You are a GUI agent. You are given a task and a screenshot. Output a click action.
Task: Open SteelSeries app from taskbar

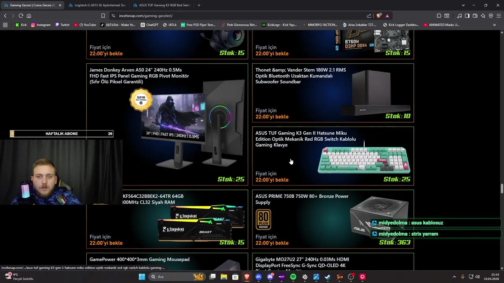click(x=305, y=277)
